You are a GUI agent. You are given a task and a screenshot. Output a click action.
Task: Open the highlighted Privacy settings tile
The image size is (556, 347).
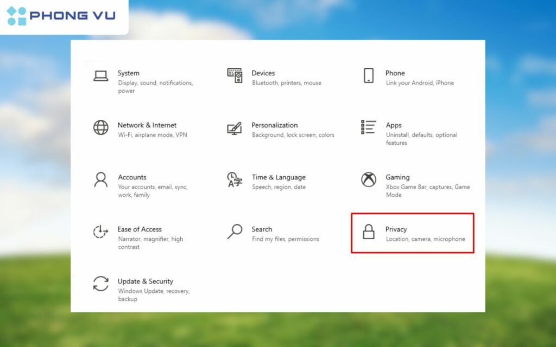coord(413,233)
